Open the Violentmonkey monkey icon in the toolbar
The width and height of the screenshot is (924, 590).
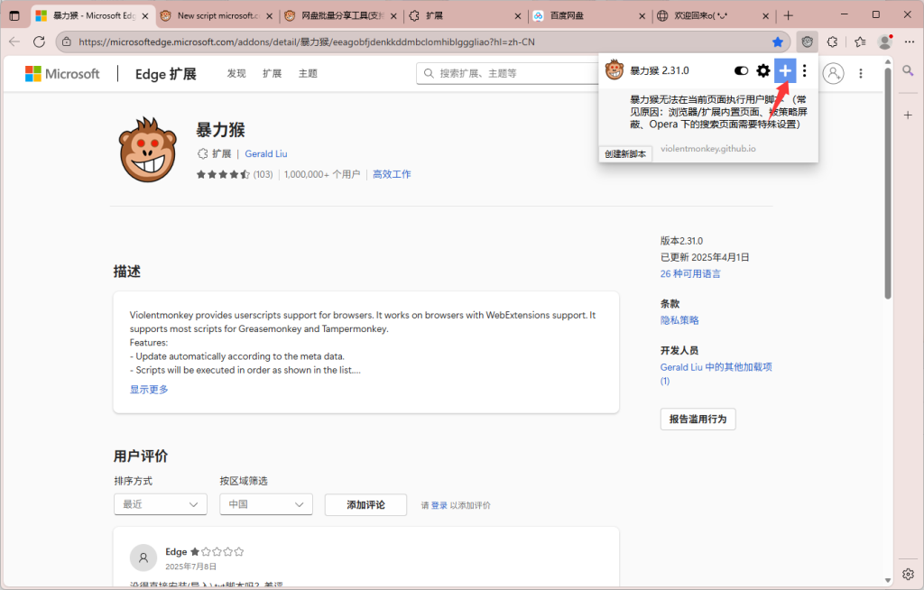point(807,41)
